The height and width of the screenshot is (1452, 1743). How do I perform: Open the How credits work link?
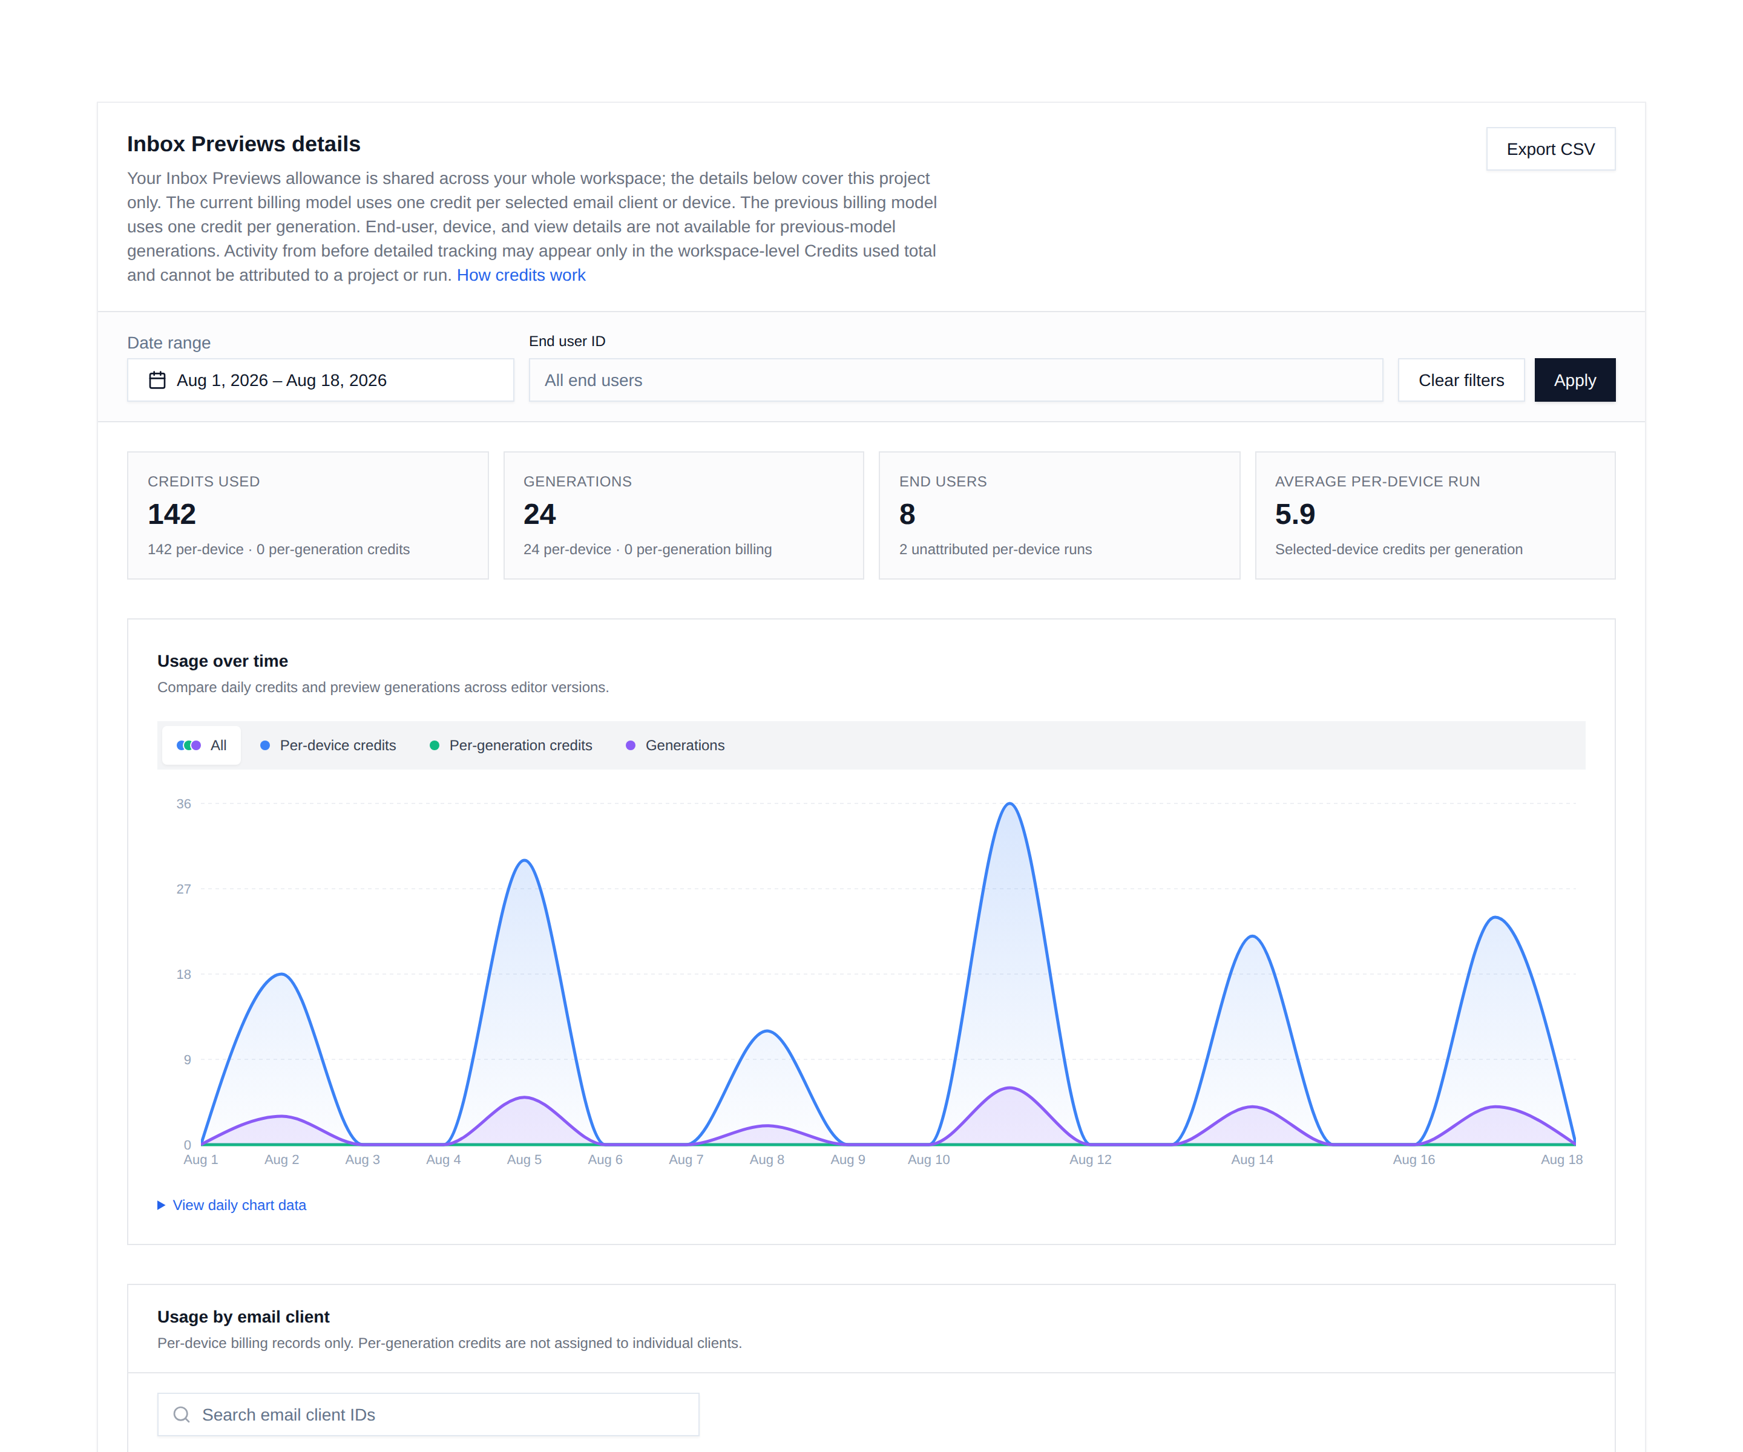521,275
